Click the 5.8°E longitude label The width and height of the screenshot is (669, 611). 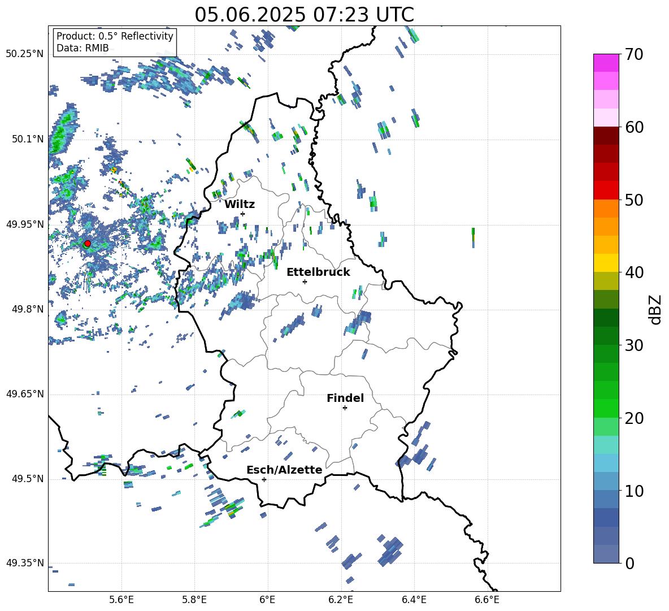[x=194, y=600]
